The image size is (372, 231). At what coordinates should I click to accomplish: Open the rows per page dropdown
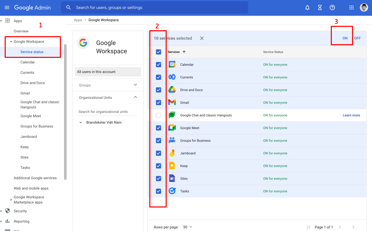(188, 227)
